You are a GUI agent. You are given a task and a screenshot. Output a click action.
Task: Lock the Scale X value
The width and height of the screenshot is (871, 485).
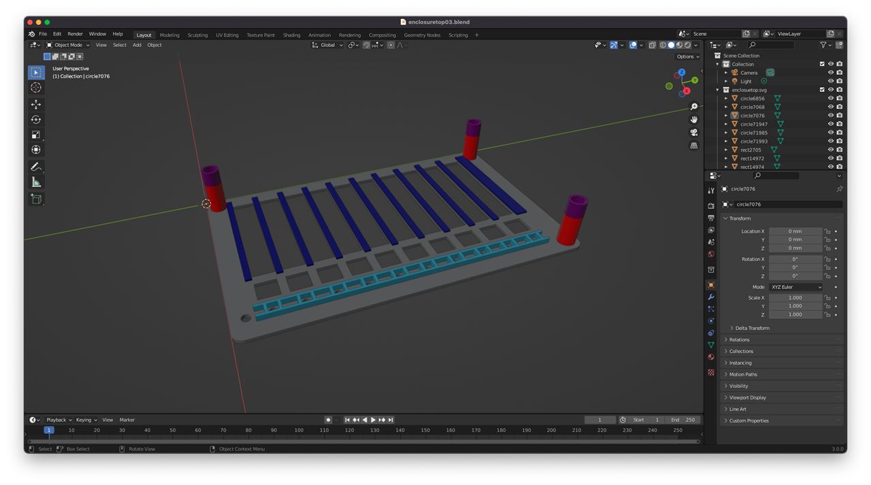pyautogui.click(x=827, y=298)
